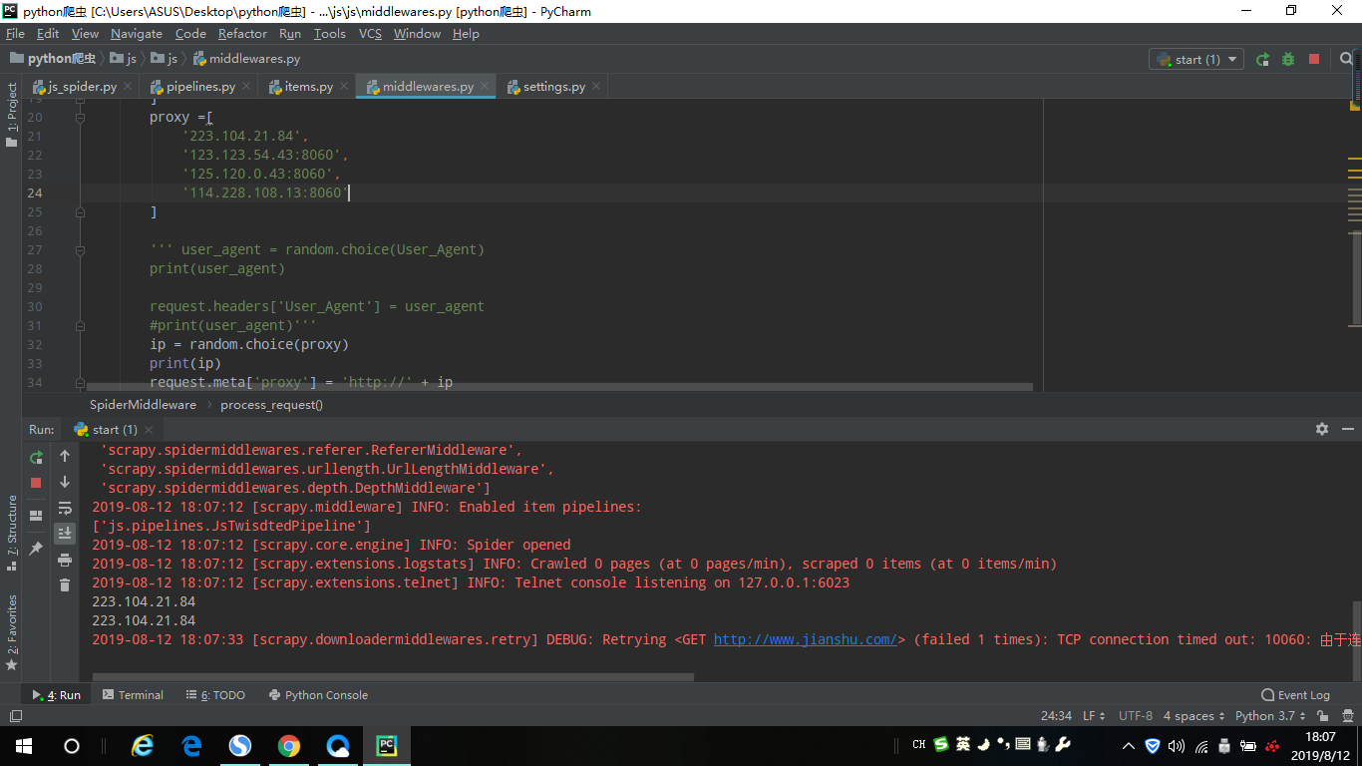Viewport: 1362px width, 766px height.
Task: Click SpiderMiddleware in the editor breadcrumb
Action: point(143,404)
